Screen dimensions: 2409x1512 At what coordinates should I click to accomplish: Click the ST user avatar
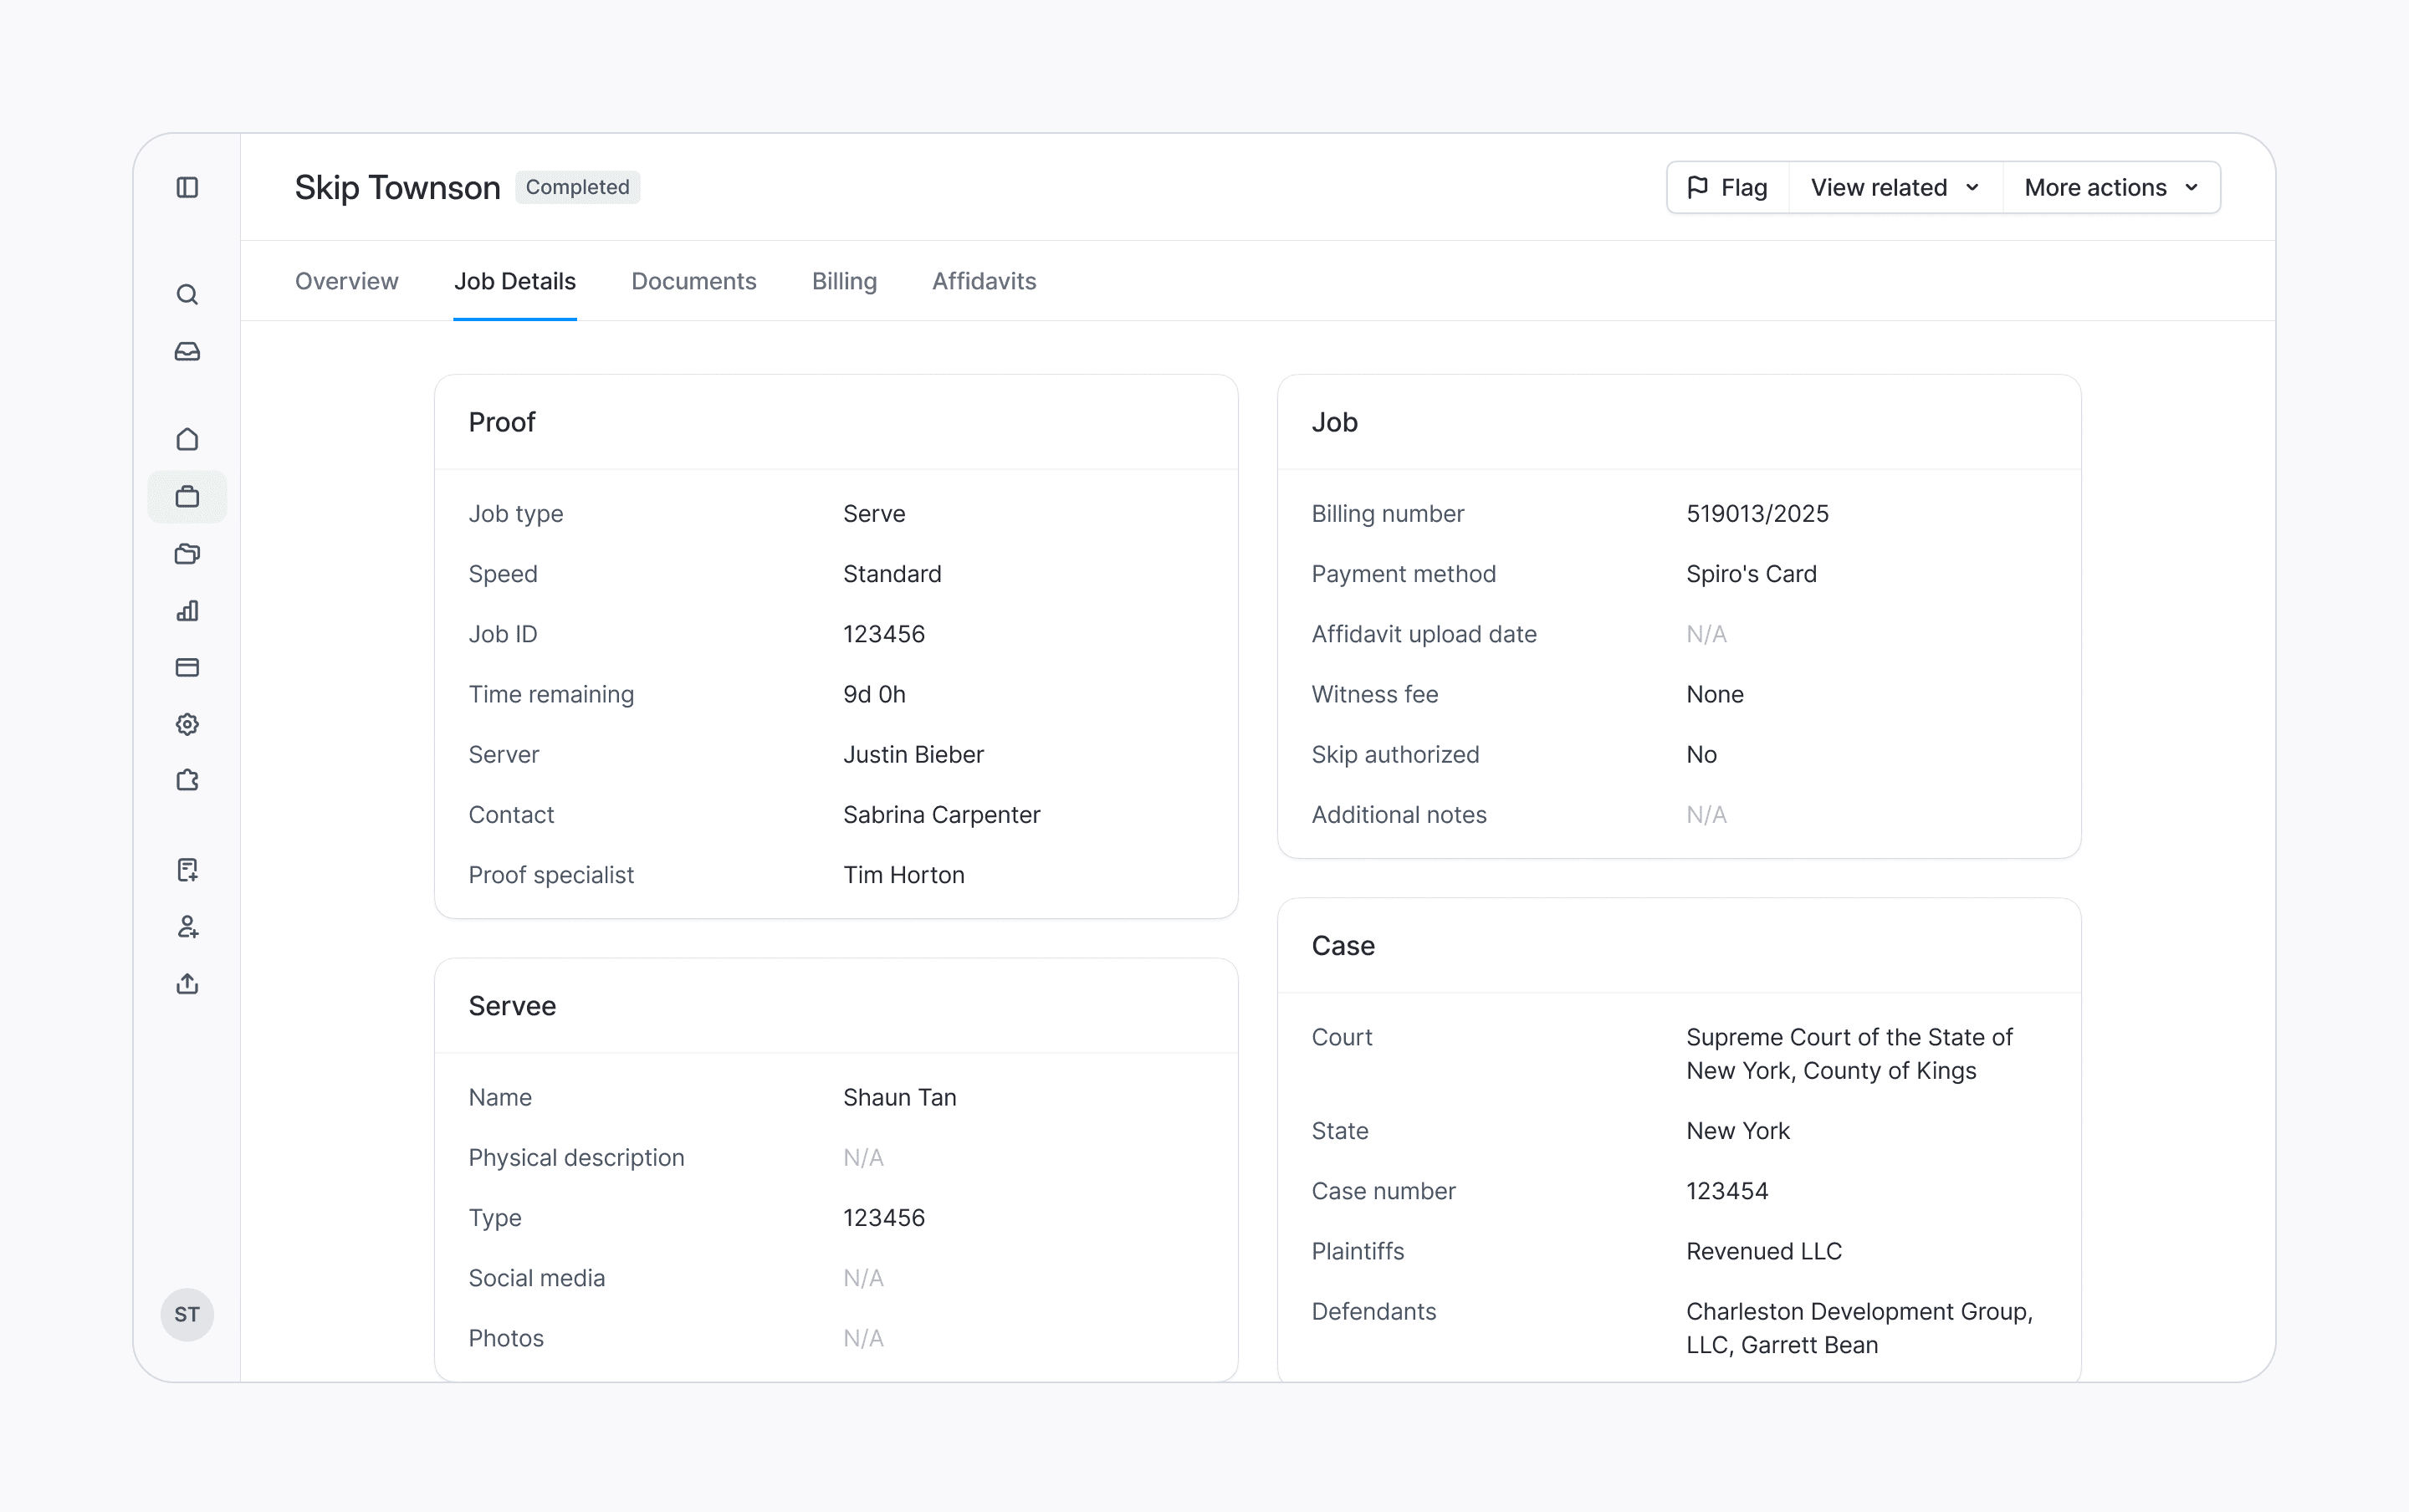[187, 1314]
